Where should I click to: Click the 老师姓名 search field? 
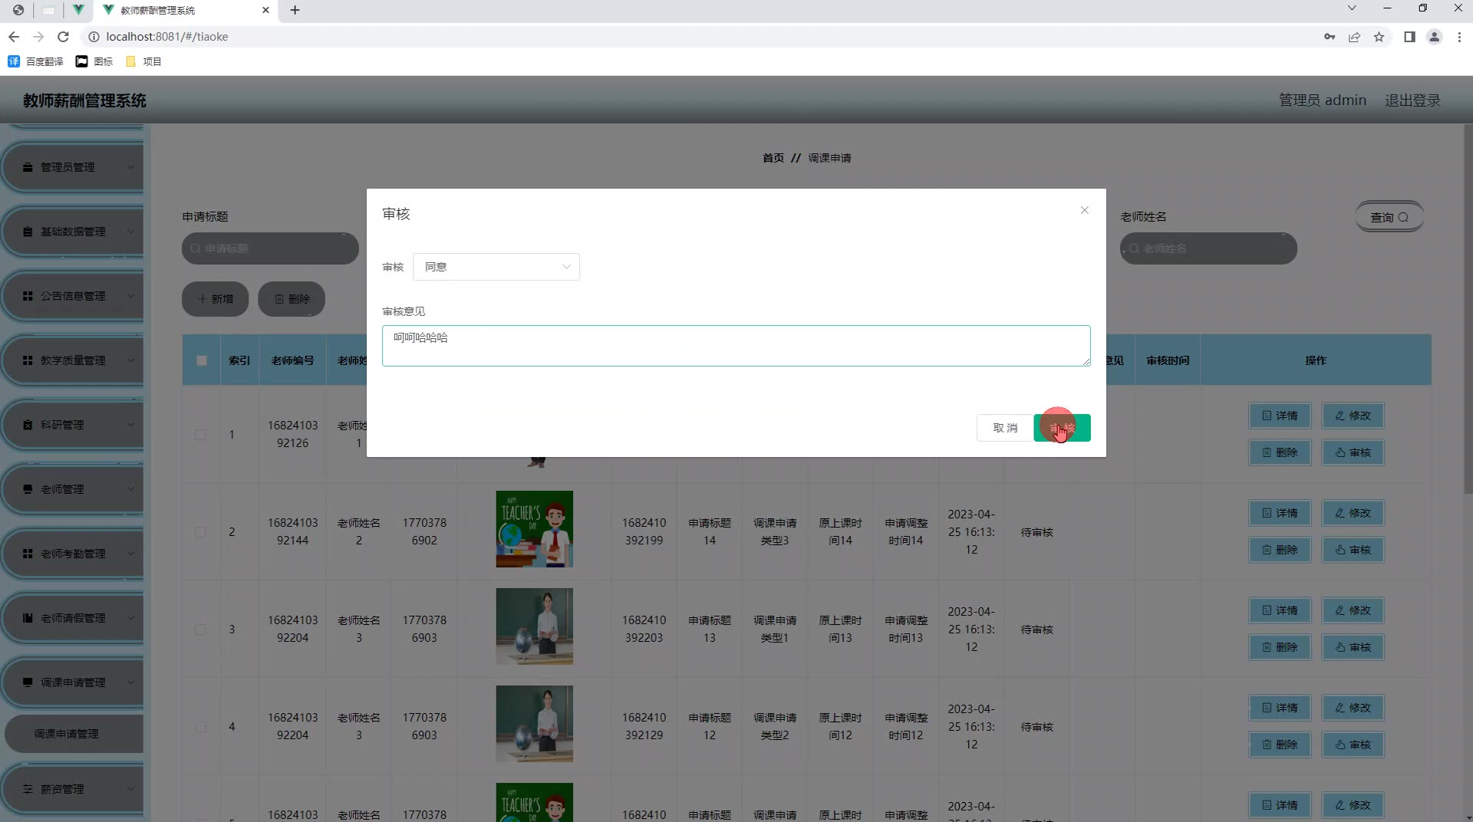(1208, 248)
